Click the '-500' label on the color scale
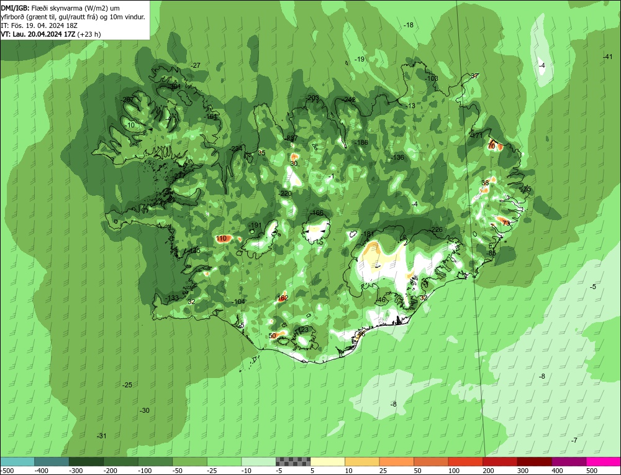Viewport: 621px width, 475px height. [x=7, y=471]
